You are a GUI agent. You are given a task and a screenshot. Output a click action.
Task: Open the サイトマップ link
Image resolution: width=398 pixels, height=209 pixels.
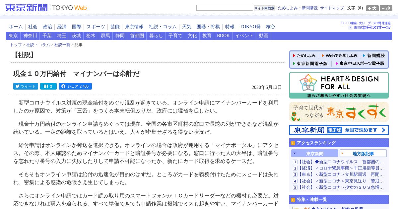point(332,8)
